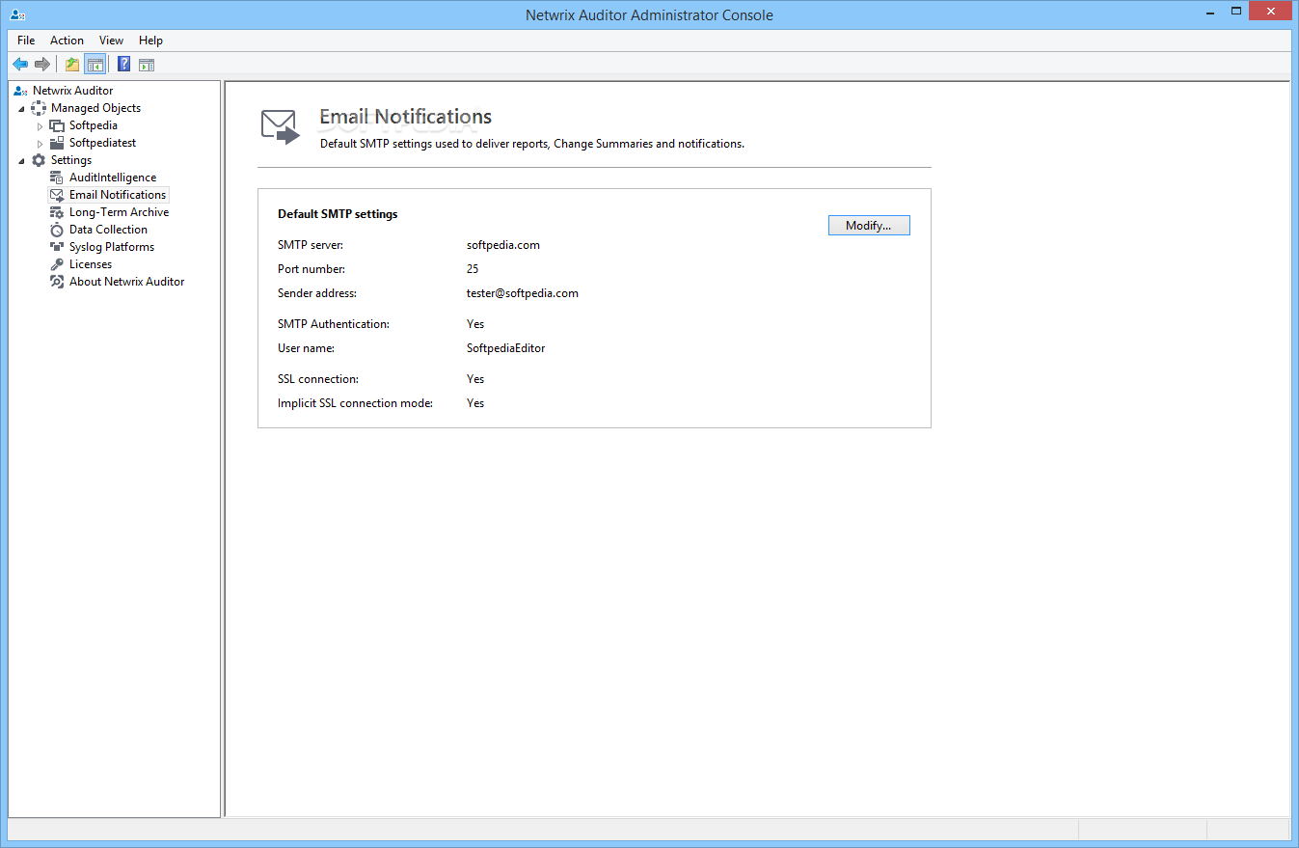
Task: Toggle Show/Hide Action Pane toolbar icon
Action: pyautogui.click(x=147, y=65)
